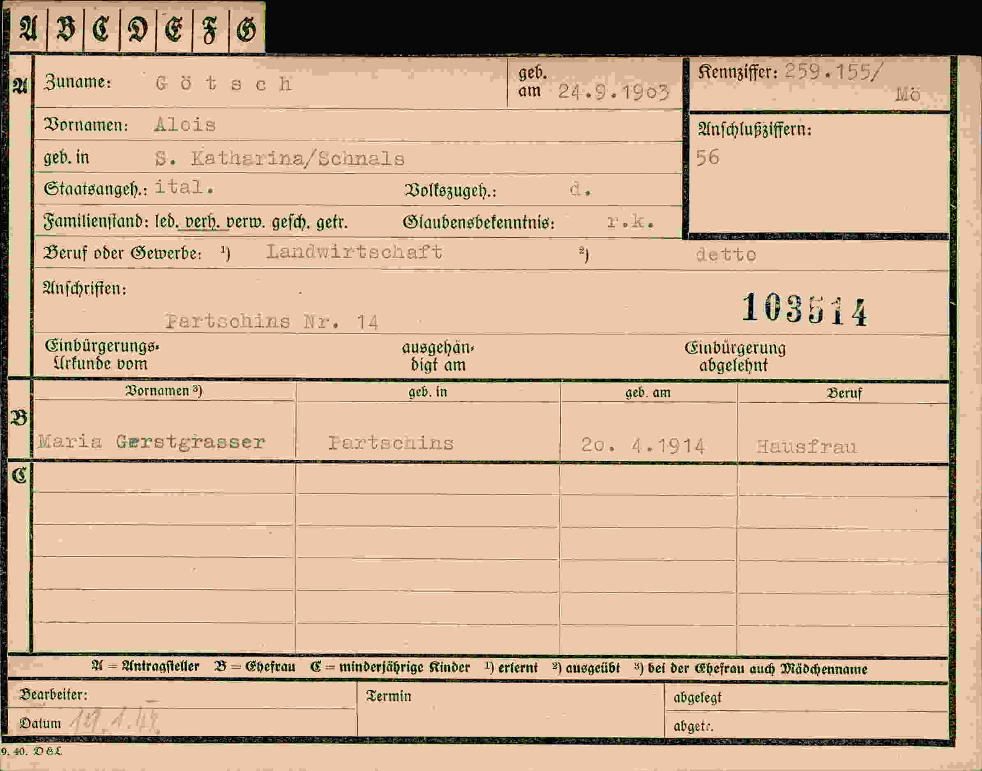Click wife's occupation 'Hausfrau'
This screenshot has height=771, width=982.
coord(806,447)
